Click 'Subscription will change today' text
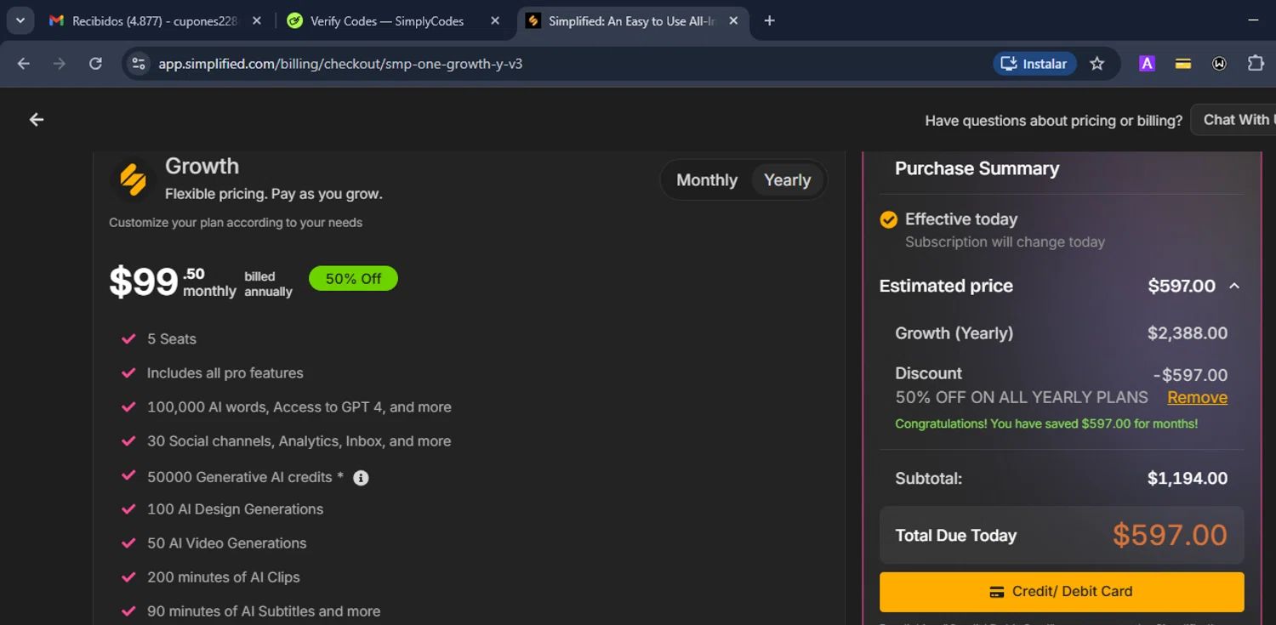 (1005, 241)
